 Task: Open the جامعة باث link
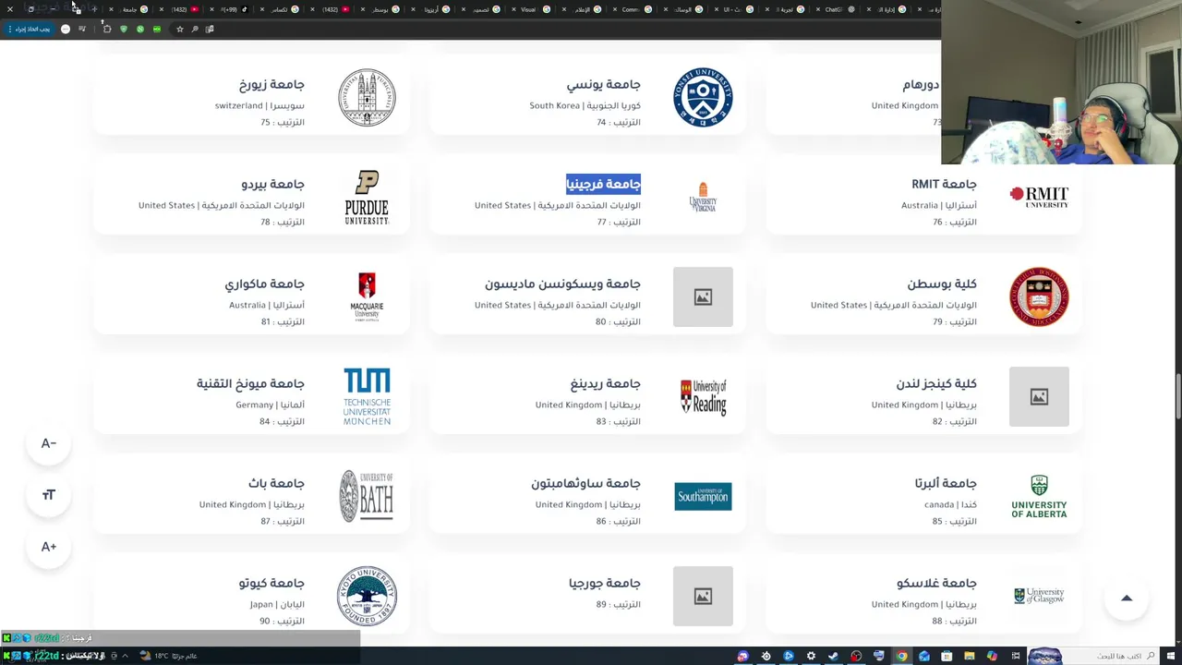tap(276, 484)
